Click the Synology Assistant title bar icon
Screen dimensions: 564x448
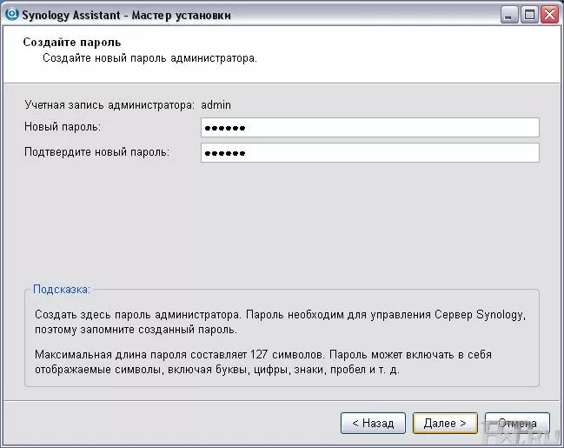point(11,15)
